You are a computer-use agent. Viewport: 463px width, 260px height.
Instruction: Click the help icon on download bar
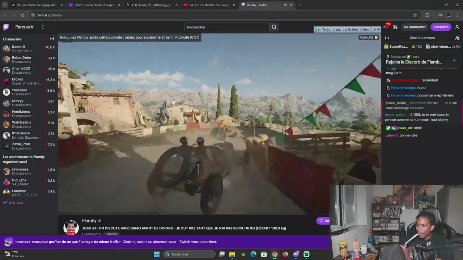375,29
